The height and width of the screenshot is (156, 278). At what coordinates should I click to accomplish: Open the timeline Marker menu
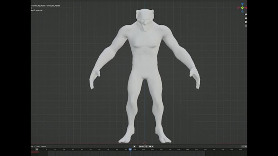click(x=43, y=147)
